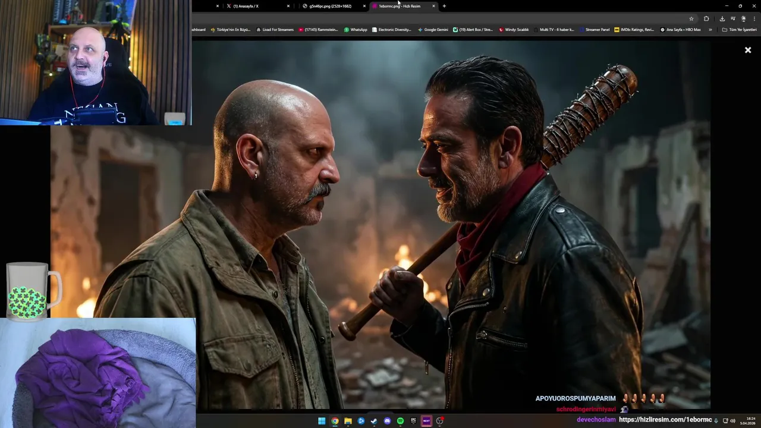
Task: Open the Chrome three-dot menu
Action: coord(754,18)
